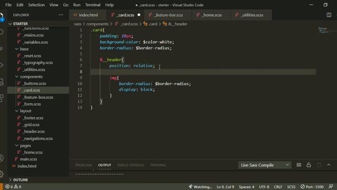337x190 pixels.
Task: Open _typography.scss in explorer
Action: click(x=38, y=63)
